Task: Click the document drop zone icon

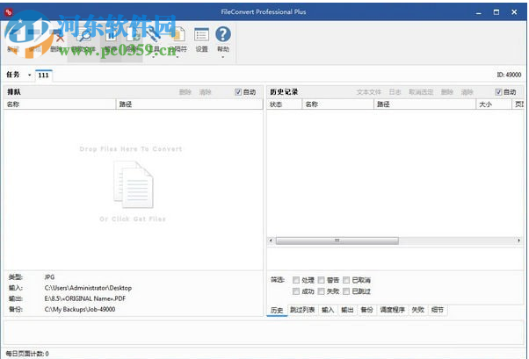Action: pyautogui.click(x=134, y=184)
